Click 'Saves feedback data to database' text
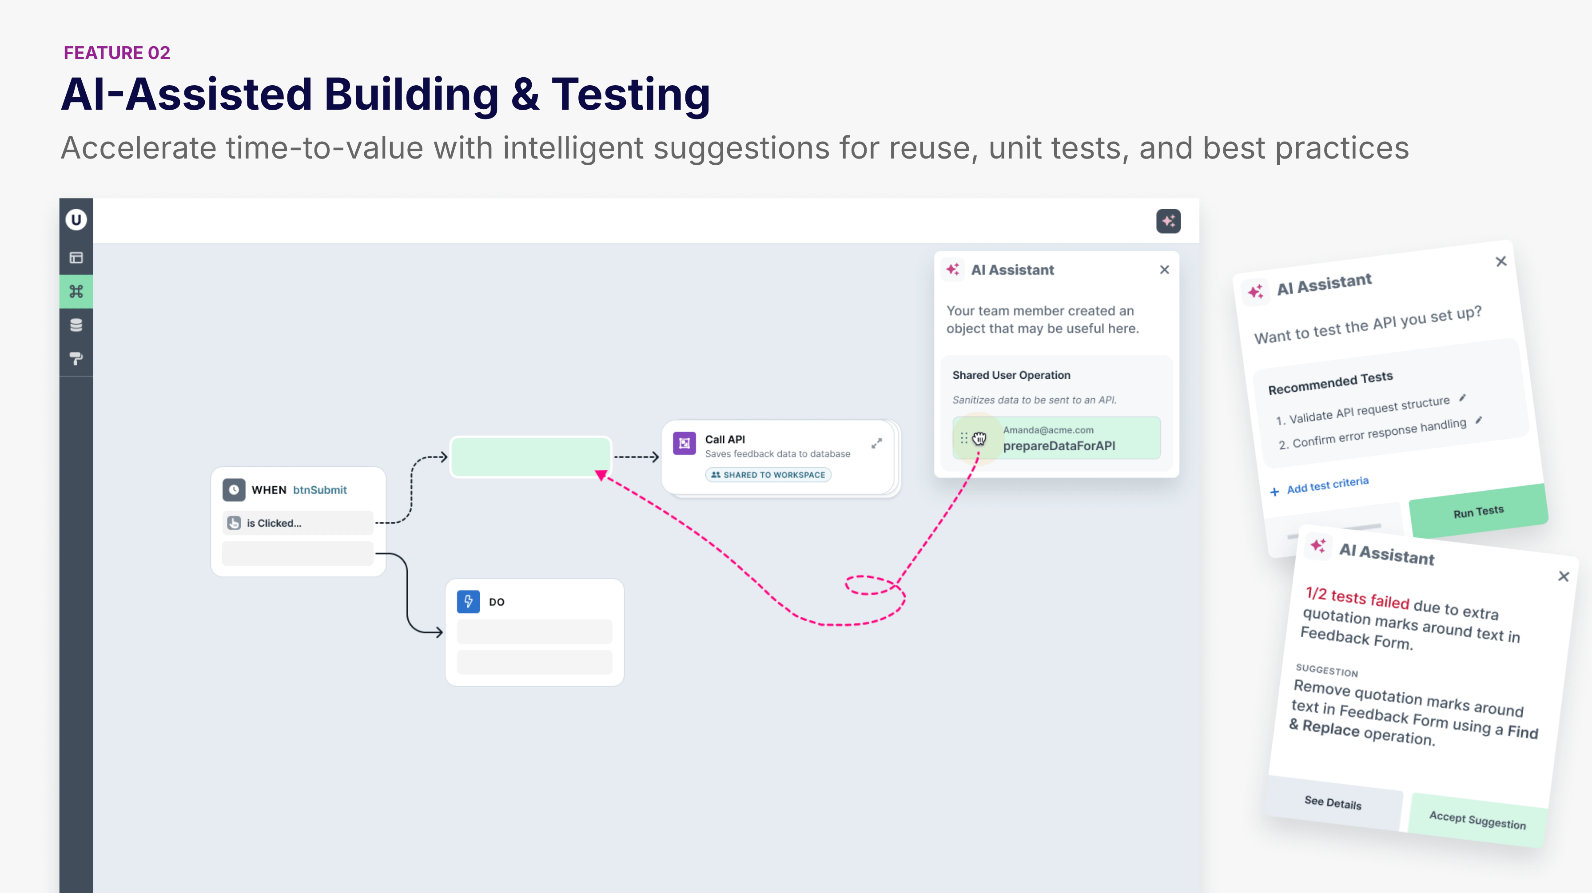1592x893 pixels. tap(777, 454)
